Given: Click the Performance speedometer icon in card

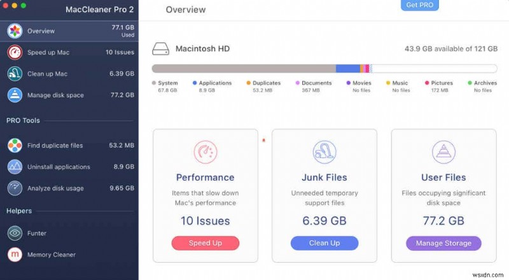Looking at the screenshot, I should [205, 152].
